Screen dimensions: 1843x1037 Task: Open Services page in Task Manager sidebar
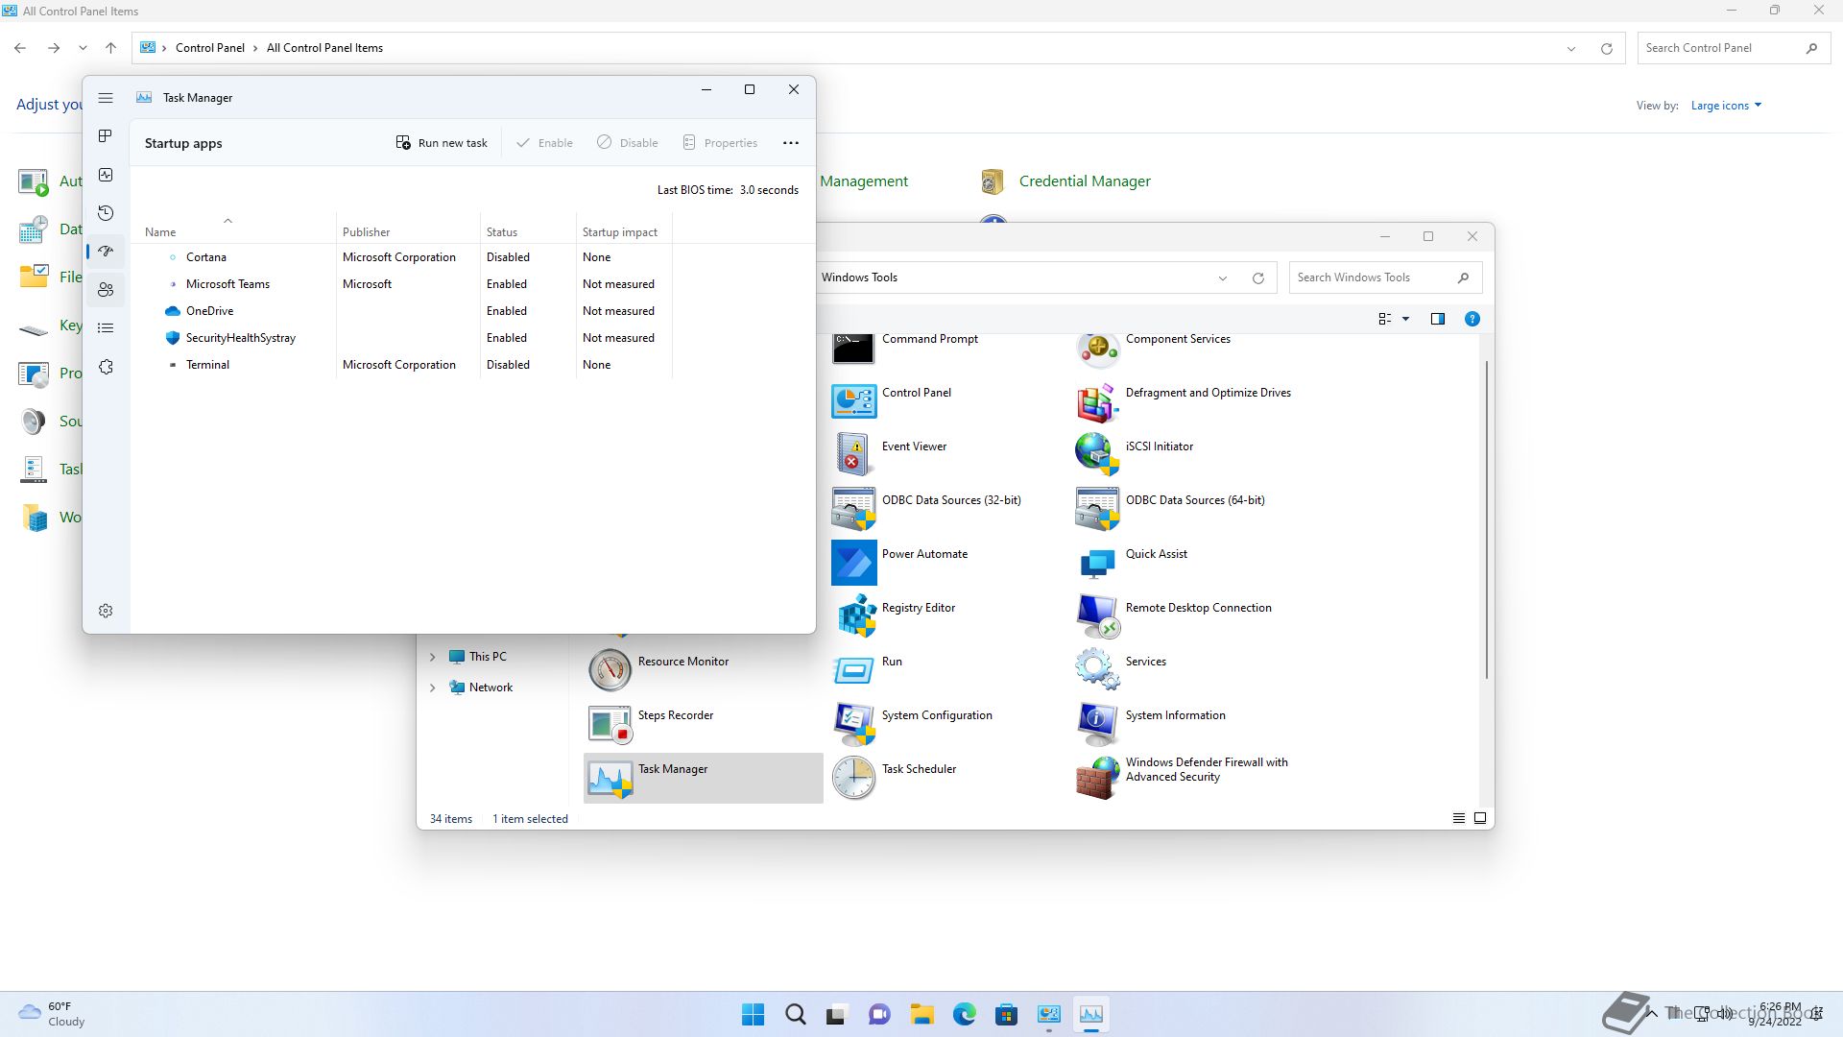click(x=106, y=367)
